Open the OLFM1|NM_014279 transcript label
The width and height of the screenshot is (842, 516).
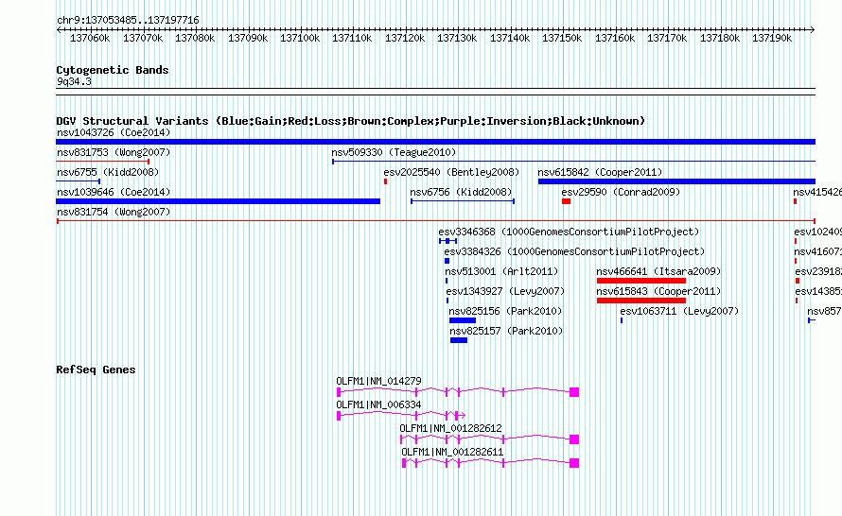point(378,382)
